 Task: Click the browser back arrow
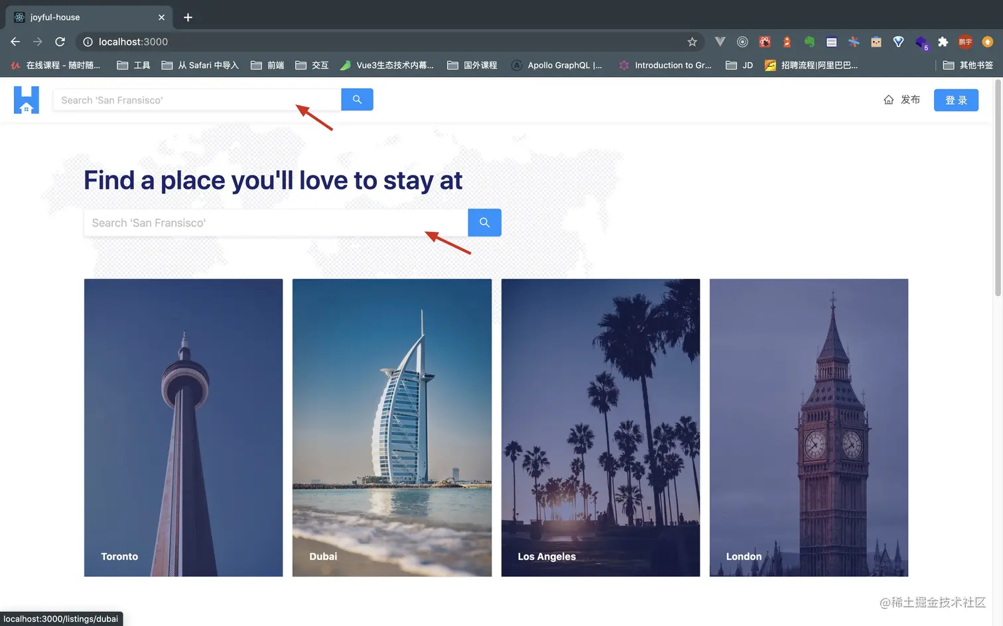pos(15,42)
